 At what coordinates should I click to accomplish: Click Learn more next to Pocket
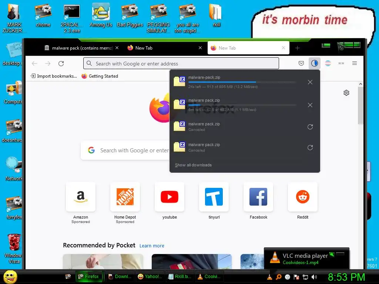click(152, 246)
